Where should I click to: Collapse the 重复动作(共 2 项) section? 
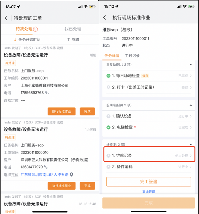click(191, 64)
